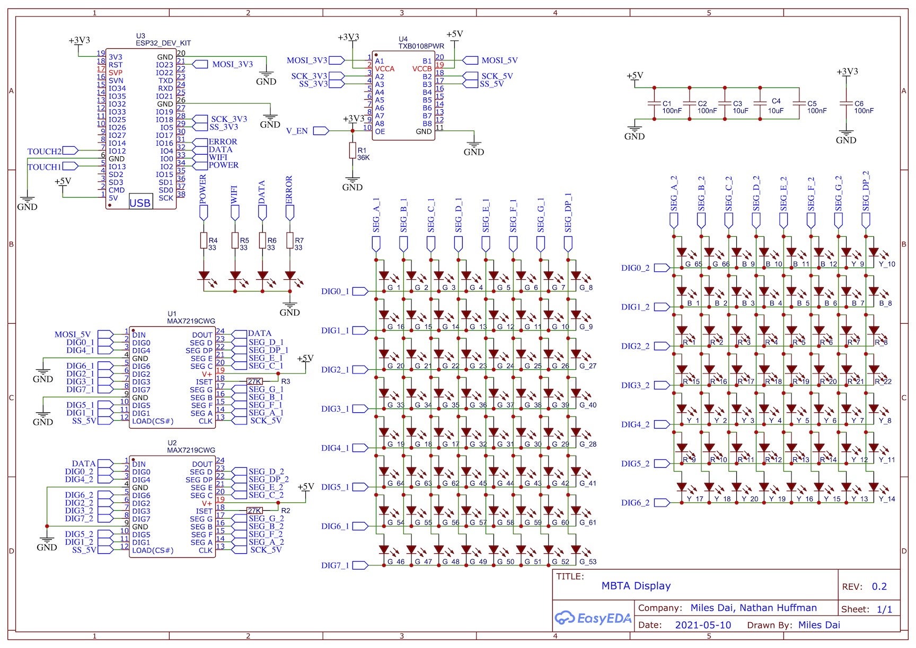Select resistor R4 on the POWER line
The width and height of the screenshot is (916, 648).
204,241
